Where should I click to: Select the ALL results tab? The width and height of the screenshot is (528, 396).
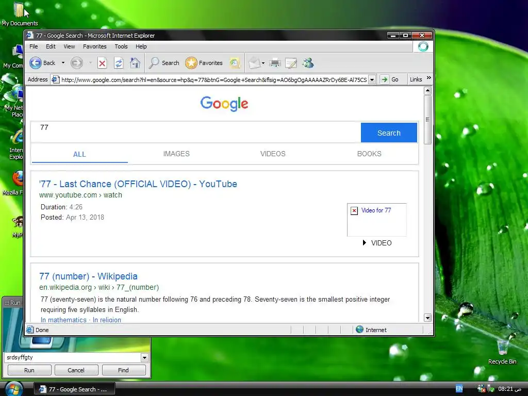[79, 154]
